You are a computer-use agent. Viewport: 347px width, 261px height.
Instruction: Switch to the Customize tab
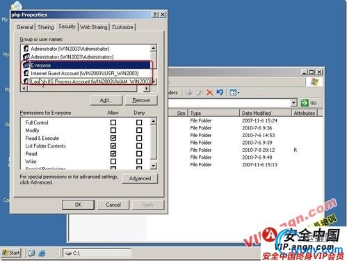pos(122,27)
